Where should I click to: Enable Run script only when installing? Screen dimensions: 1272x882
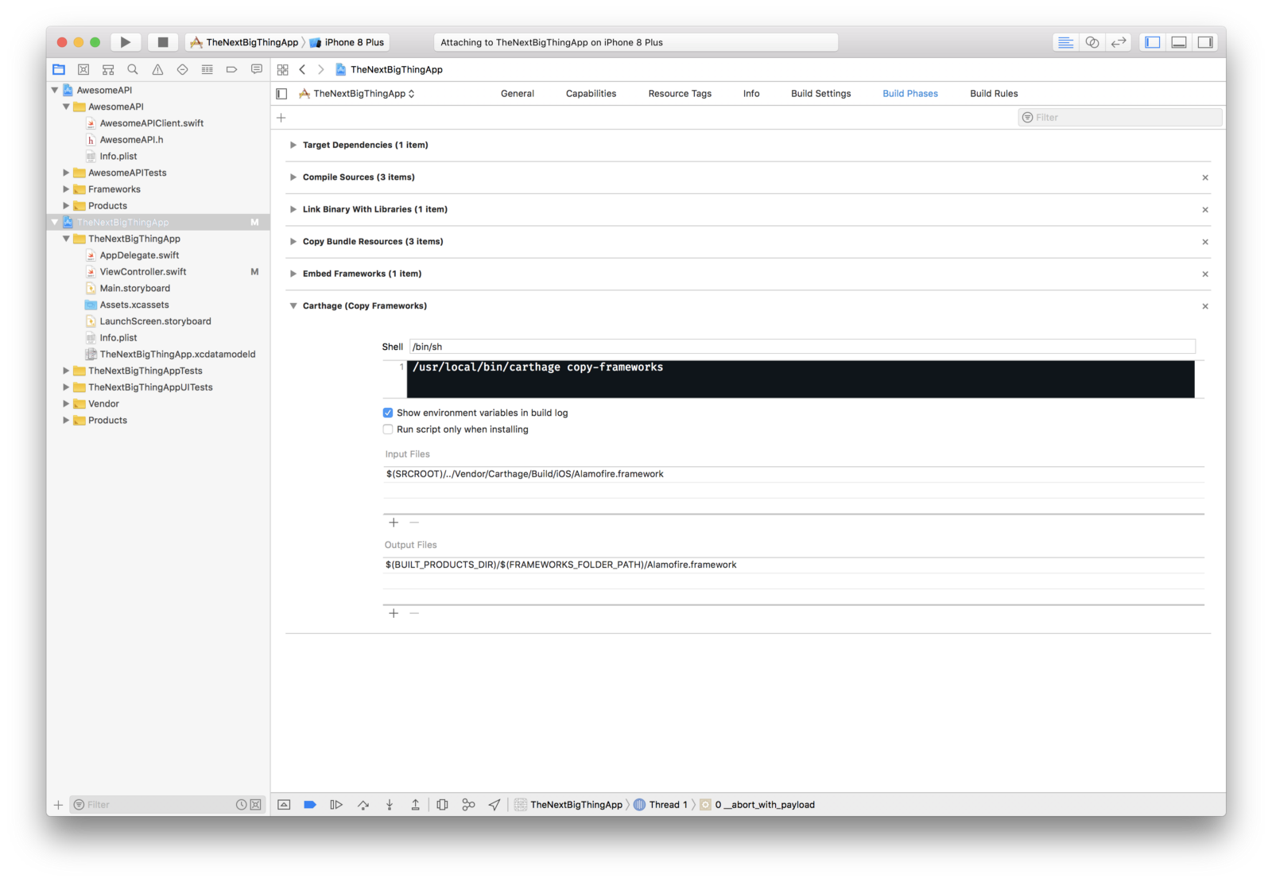(x=388, y=429)
